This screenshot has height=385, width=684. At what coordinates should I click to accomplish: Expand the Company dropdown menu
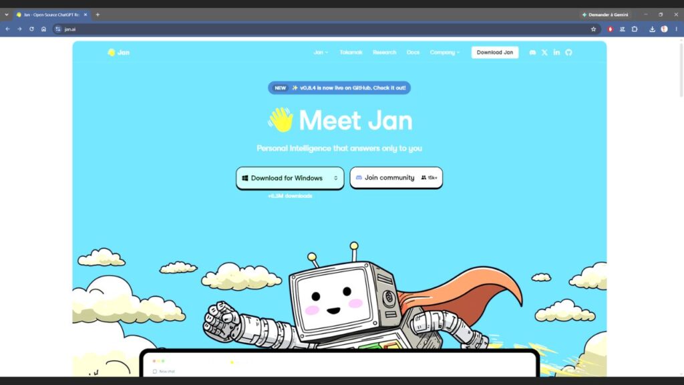coord(444,52)
